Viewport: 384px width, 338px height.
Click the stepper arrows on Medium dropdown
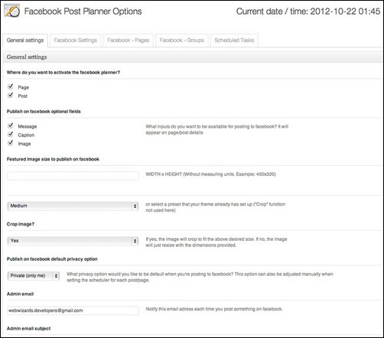(135, 206)
